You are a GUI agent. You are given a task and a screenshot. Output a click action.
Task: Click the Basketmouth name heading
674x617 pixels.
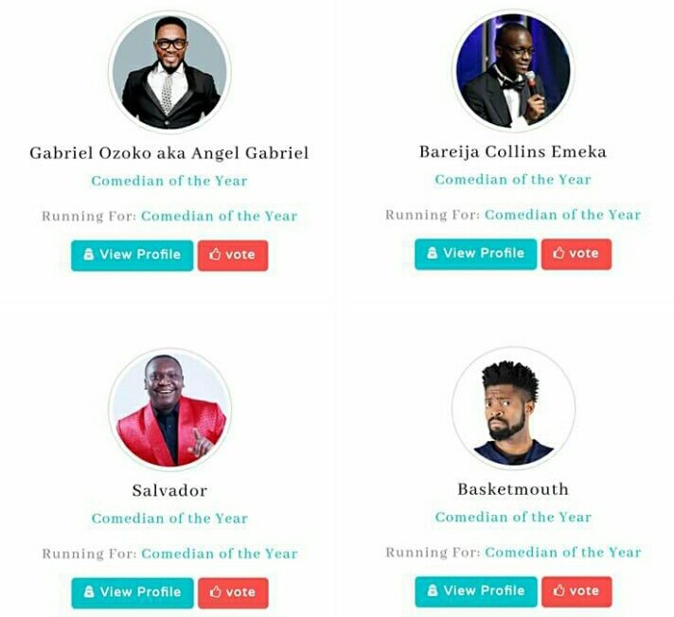[x=513, y=489]
